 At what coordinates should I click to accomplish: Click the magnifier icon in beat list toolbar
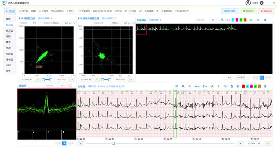tap(222, 20)
